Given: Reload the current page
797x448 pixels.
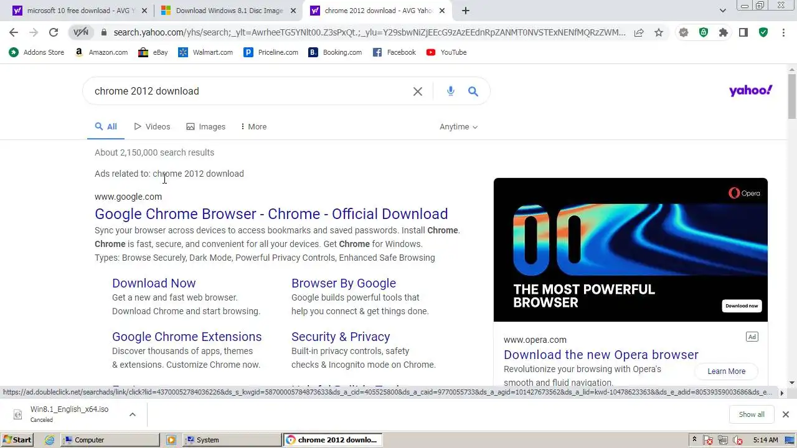Looking at the screenshot, I should pos(54,32).
